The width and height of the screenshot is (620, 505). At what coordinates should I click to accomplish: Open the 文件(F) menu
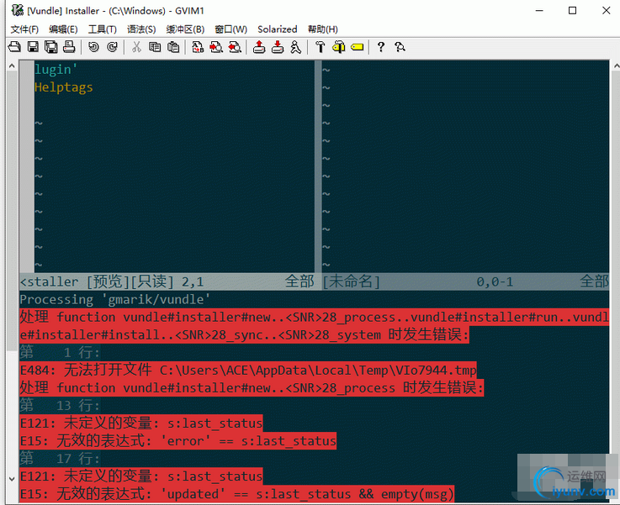coord(24,29)
